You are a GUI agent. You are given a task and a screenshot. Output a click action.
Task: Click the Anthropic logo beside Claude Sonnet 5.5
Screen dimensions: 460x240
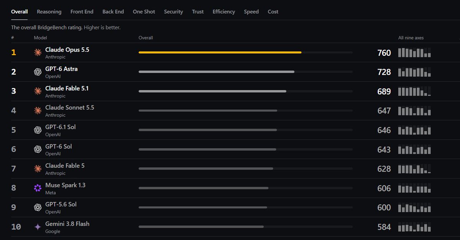coord(38,110)
